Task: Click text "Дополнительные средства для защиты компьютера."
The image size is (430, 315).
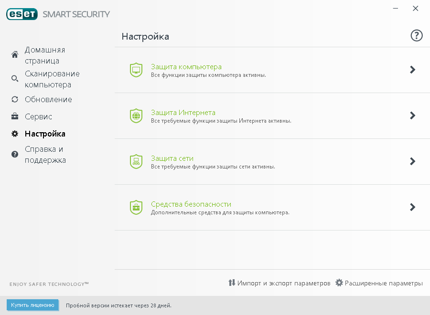Action: (220, 212)
